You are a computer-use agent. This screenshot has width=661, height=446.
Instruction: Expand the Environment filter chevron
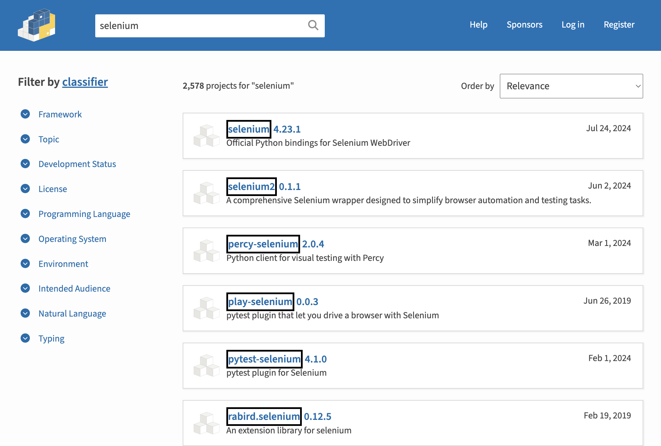tap(25, 263)
